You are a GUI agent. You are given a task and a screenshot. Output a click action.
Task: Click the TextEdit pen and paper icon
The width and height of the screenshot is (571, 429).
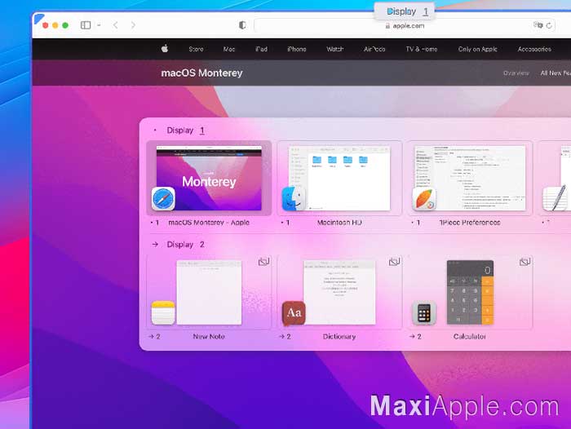pyautogui.click(x=556, y=199)
